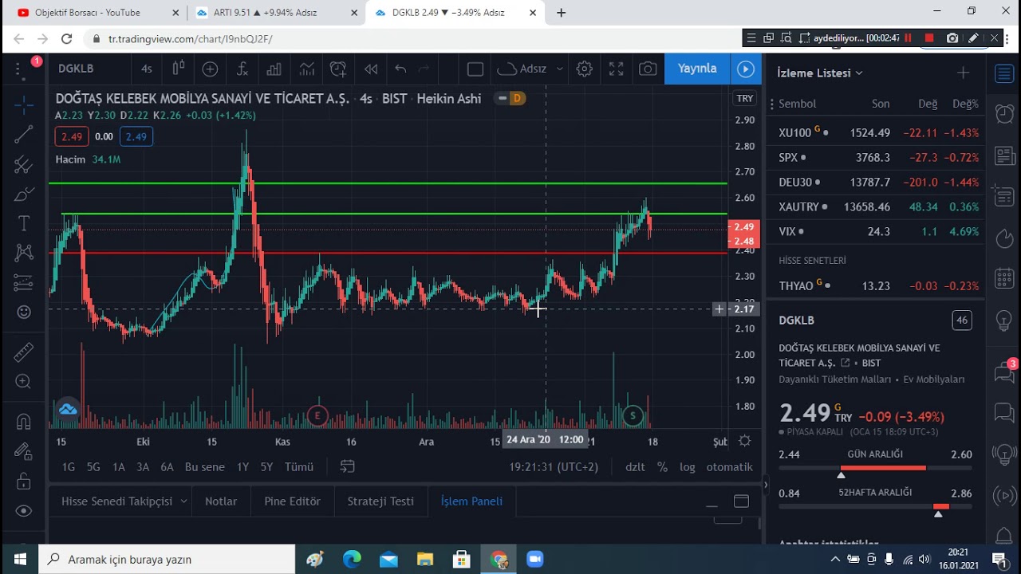Add symbol to watchlist with plus

coord(963,73)
